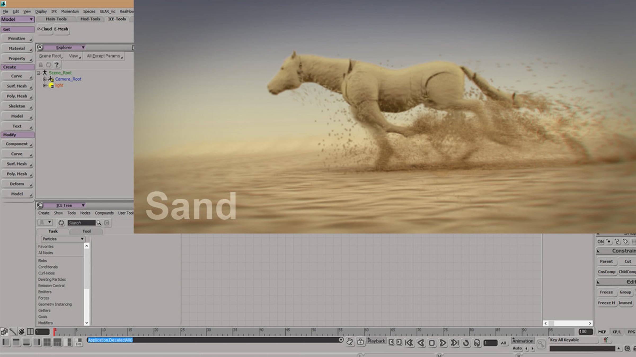Click the go to last frame button
Image resolution: width=636 pixels, height=357 pixels.
pyautogui.click(x=454, y=343)
